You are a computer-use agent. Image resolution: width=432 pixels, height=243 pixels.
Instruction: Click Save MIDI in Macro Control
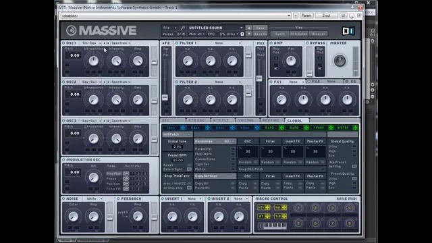click(346, 198)
